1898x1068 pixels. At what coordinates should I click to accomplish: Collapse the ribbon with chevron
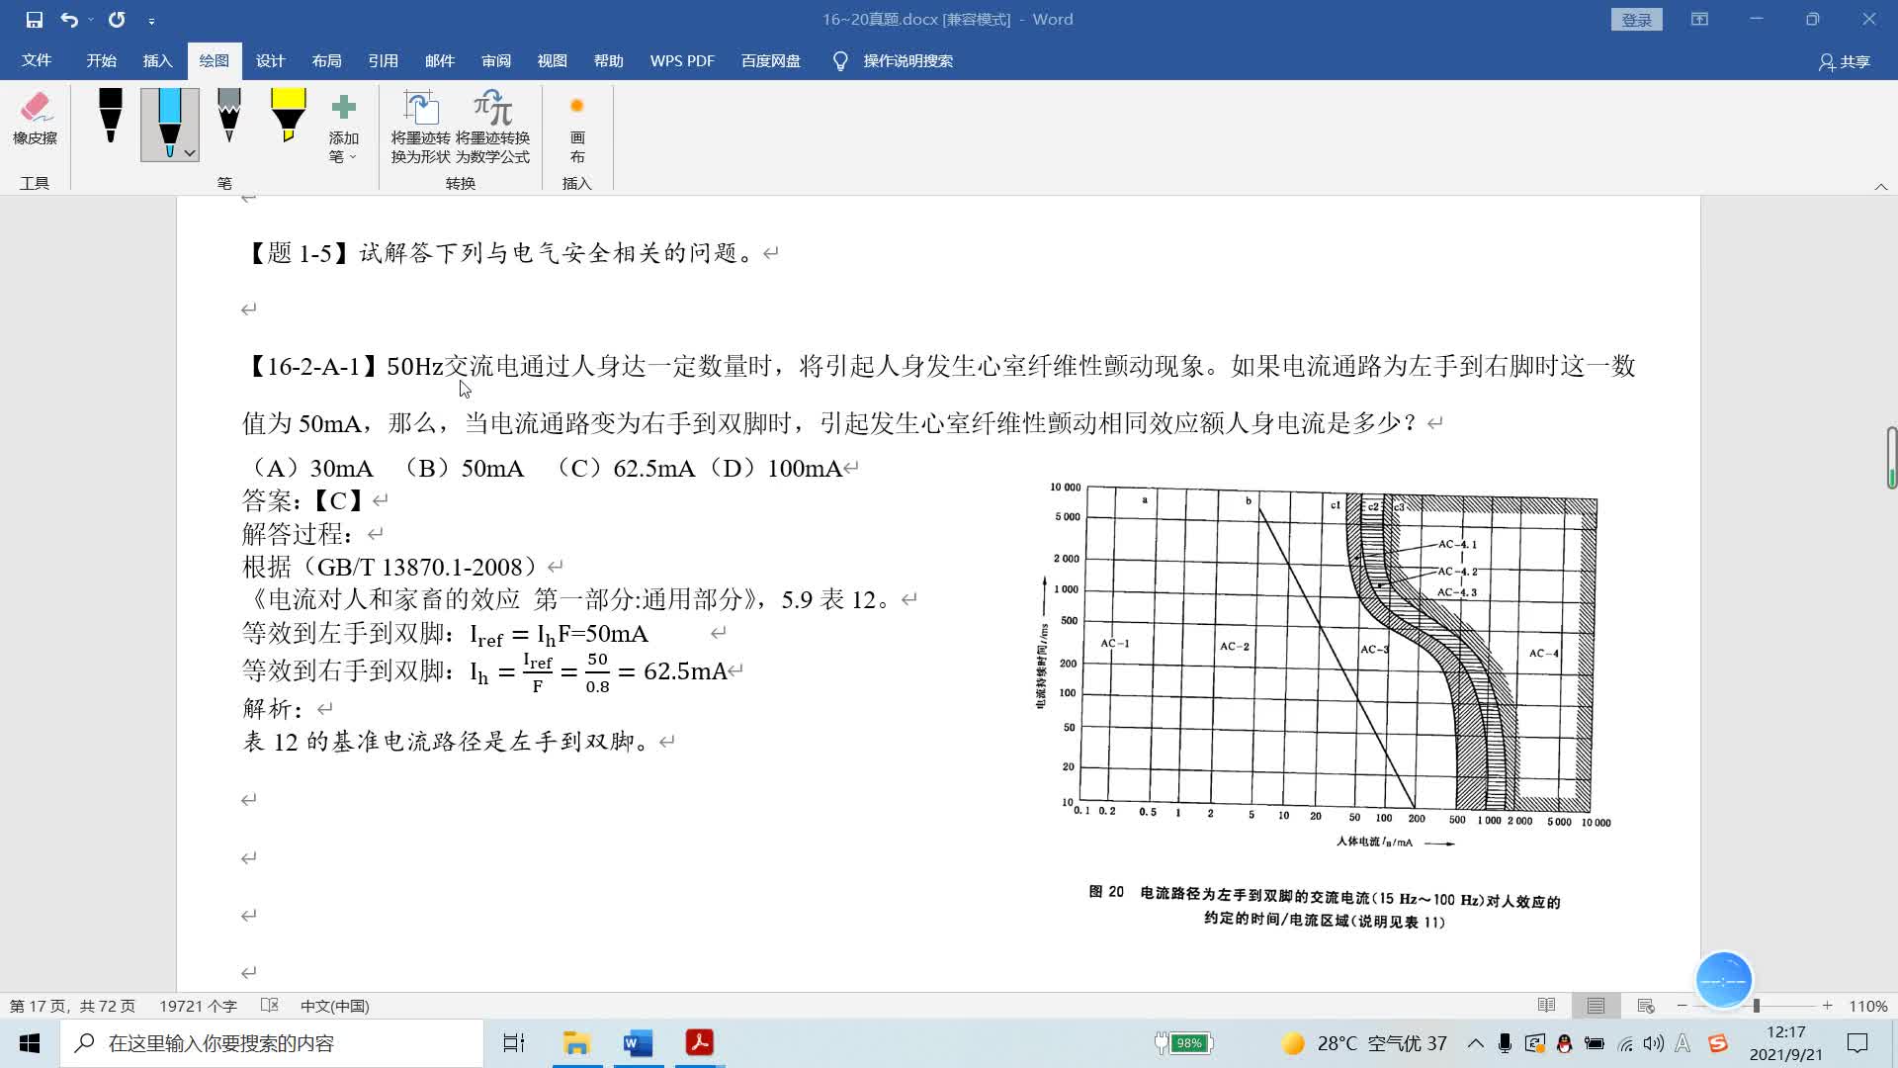point(1880,186)
